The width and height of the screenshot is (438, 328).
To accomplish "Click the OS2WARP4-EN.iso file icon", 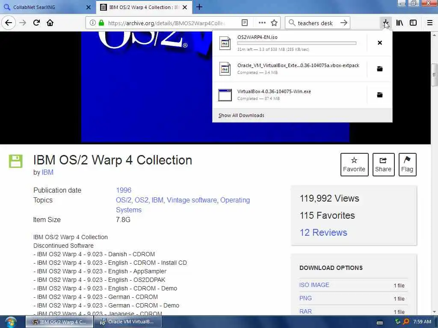I will click(225, 43).
